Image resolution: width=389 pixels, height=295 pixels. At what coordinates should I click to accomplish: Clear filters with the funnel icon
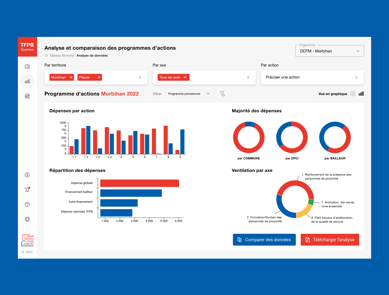tap(222, 94)
